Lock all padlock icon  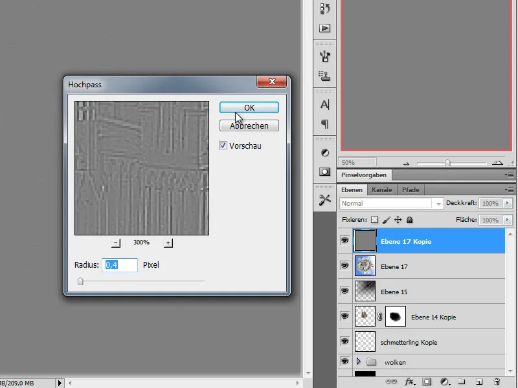tap(410, 220)
